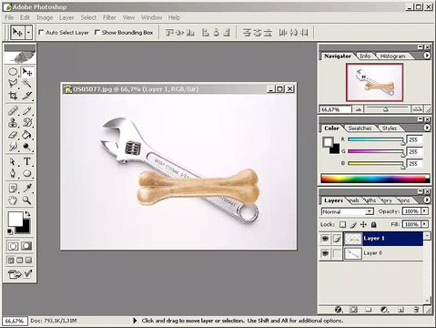The width and height of the screenshot is (436, 328).
Task: Select the Type tool
Action: [27, 161]
